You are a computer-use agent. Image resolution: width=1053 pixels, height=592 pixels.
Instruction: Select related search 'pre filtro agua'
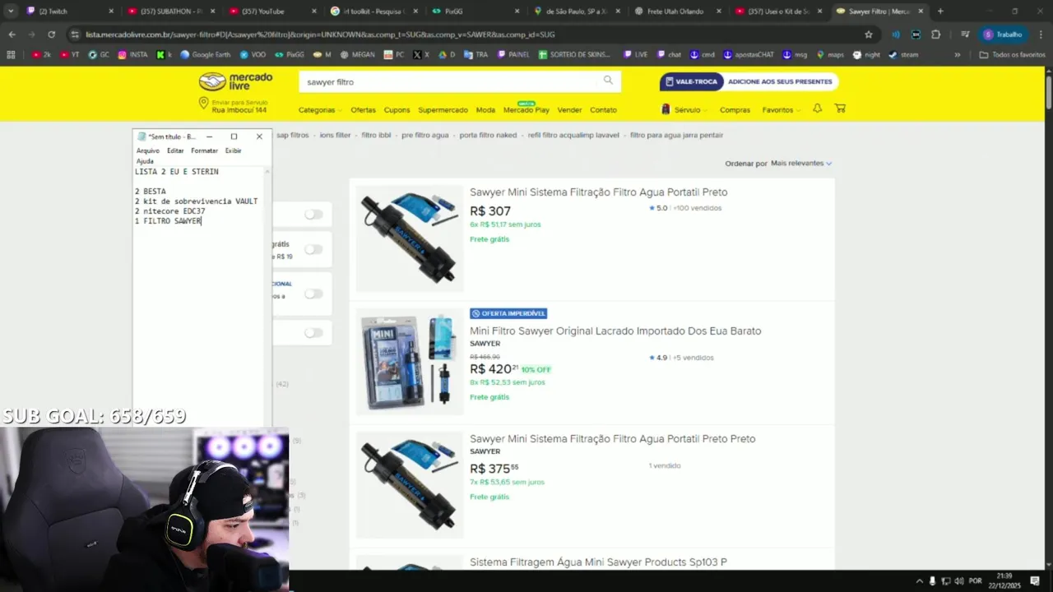424,135
